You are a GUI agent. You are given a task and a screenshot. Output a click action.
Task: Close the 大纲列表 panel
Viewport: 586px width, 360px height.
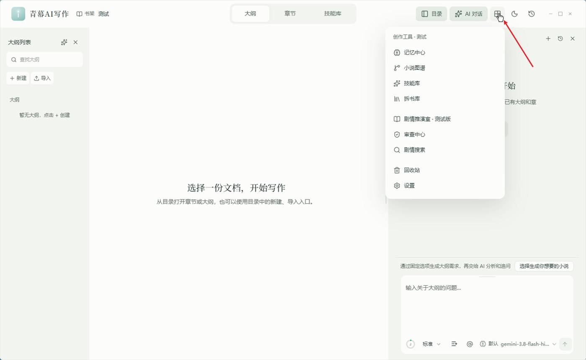point(76,42)
